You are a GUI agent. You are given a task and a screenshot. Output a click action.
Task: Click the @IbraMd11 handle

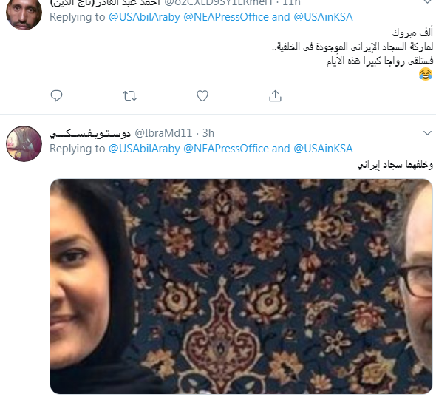(163, 133)
